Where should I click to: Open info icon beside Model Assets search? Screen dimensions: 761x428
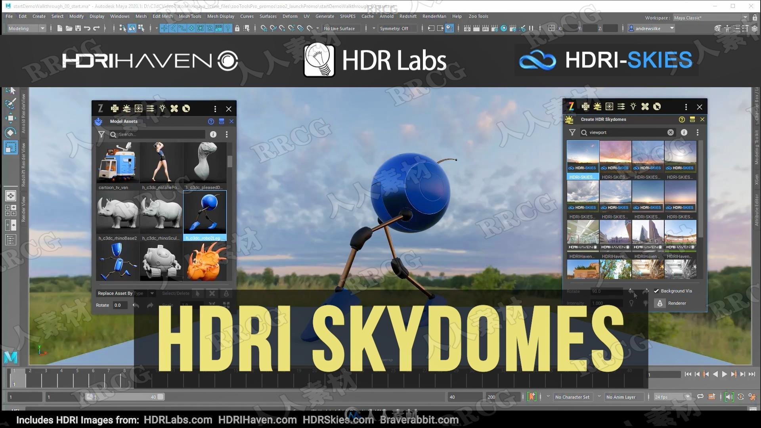click(213, 134)
